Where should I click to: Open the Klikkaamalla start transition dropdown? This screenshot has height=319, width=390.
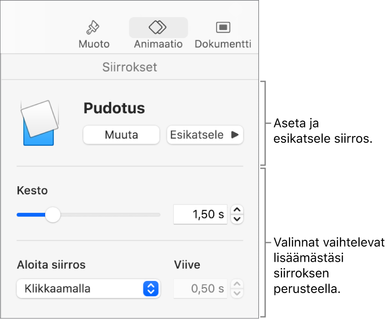(x=89, y=289)
